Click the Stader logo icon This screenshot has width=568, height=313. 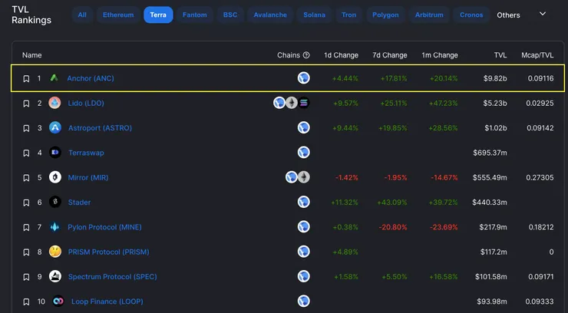(54, 203)
